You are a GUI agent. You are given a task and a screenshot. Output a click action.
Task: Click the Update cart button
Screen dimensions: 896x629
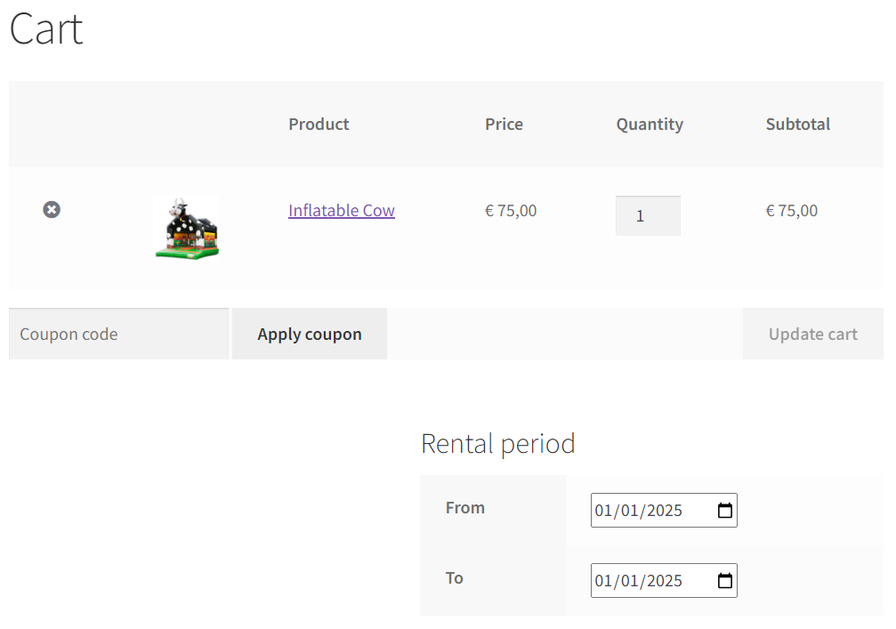(812, 335)
